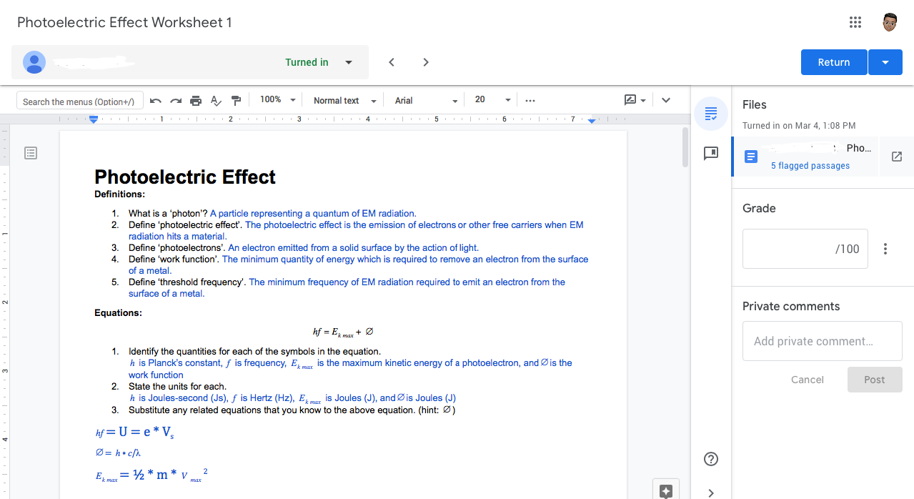Print the document with printer icon
This screenshot has width=914, height=499.
196,101
